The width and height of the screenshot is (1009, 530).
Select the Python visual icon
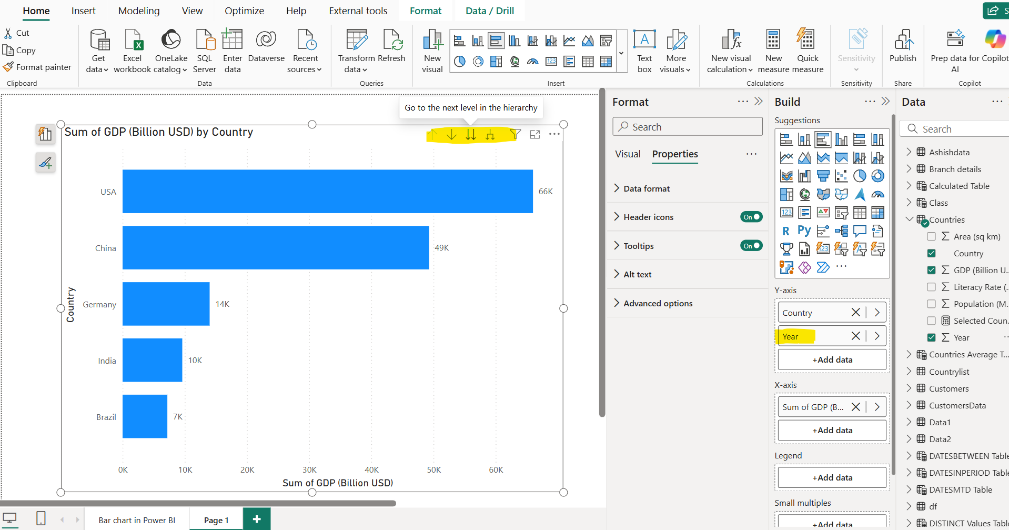(804, 230)
